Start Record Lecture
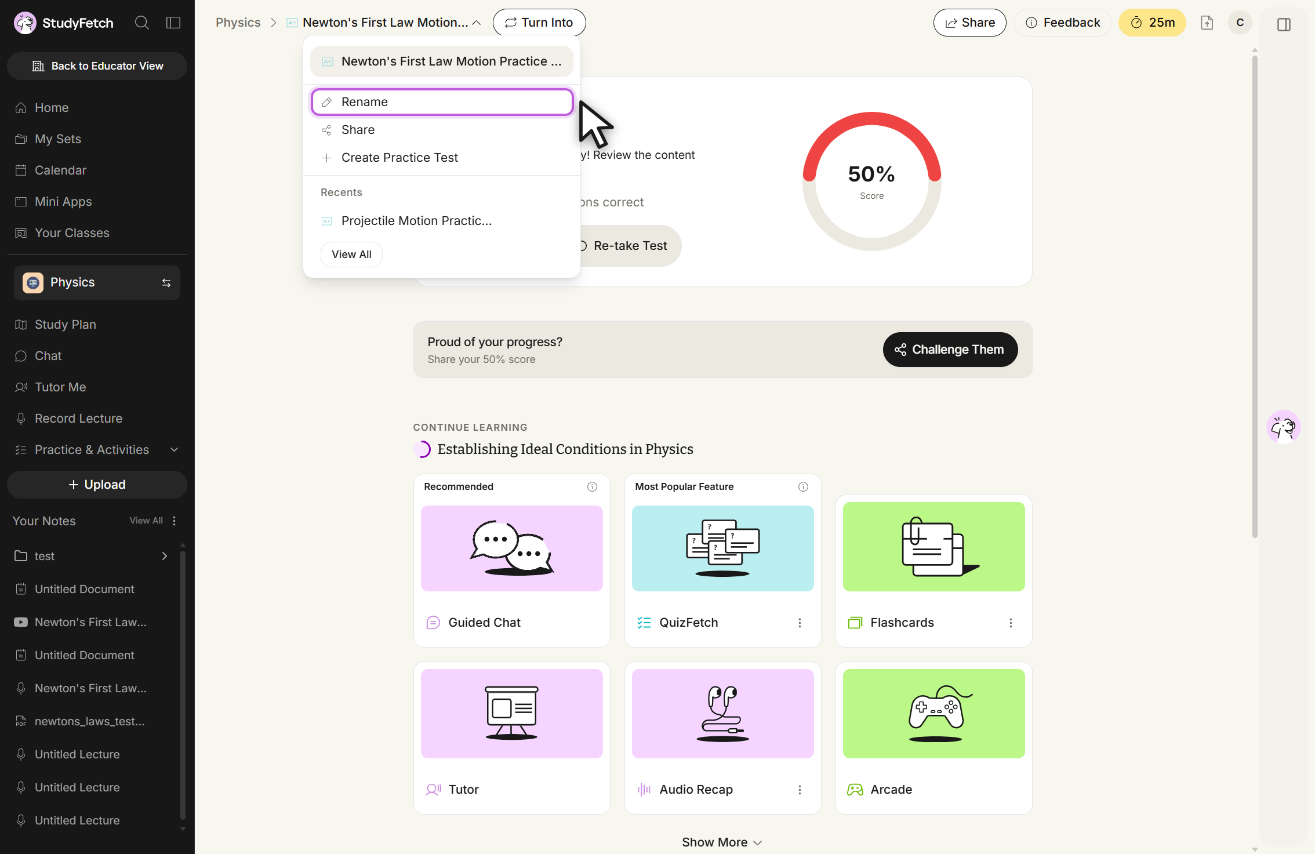The width and height of the screenshot is (1315, 854). tap(97, 419)
